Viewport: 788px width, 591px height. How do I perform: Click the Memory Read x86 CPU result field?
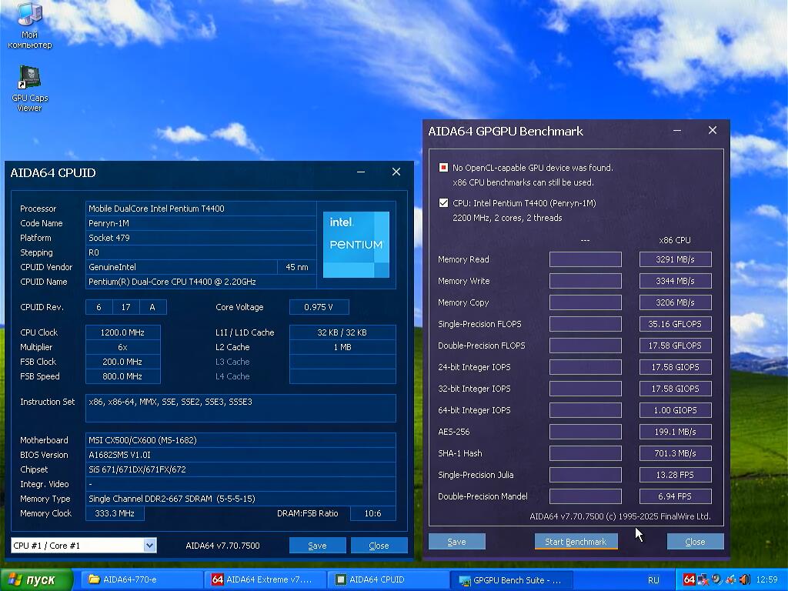675,259
